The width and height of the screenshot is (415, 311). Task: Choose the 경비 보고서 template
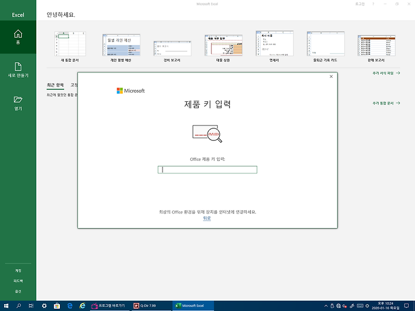[x=172, y=52]
